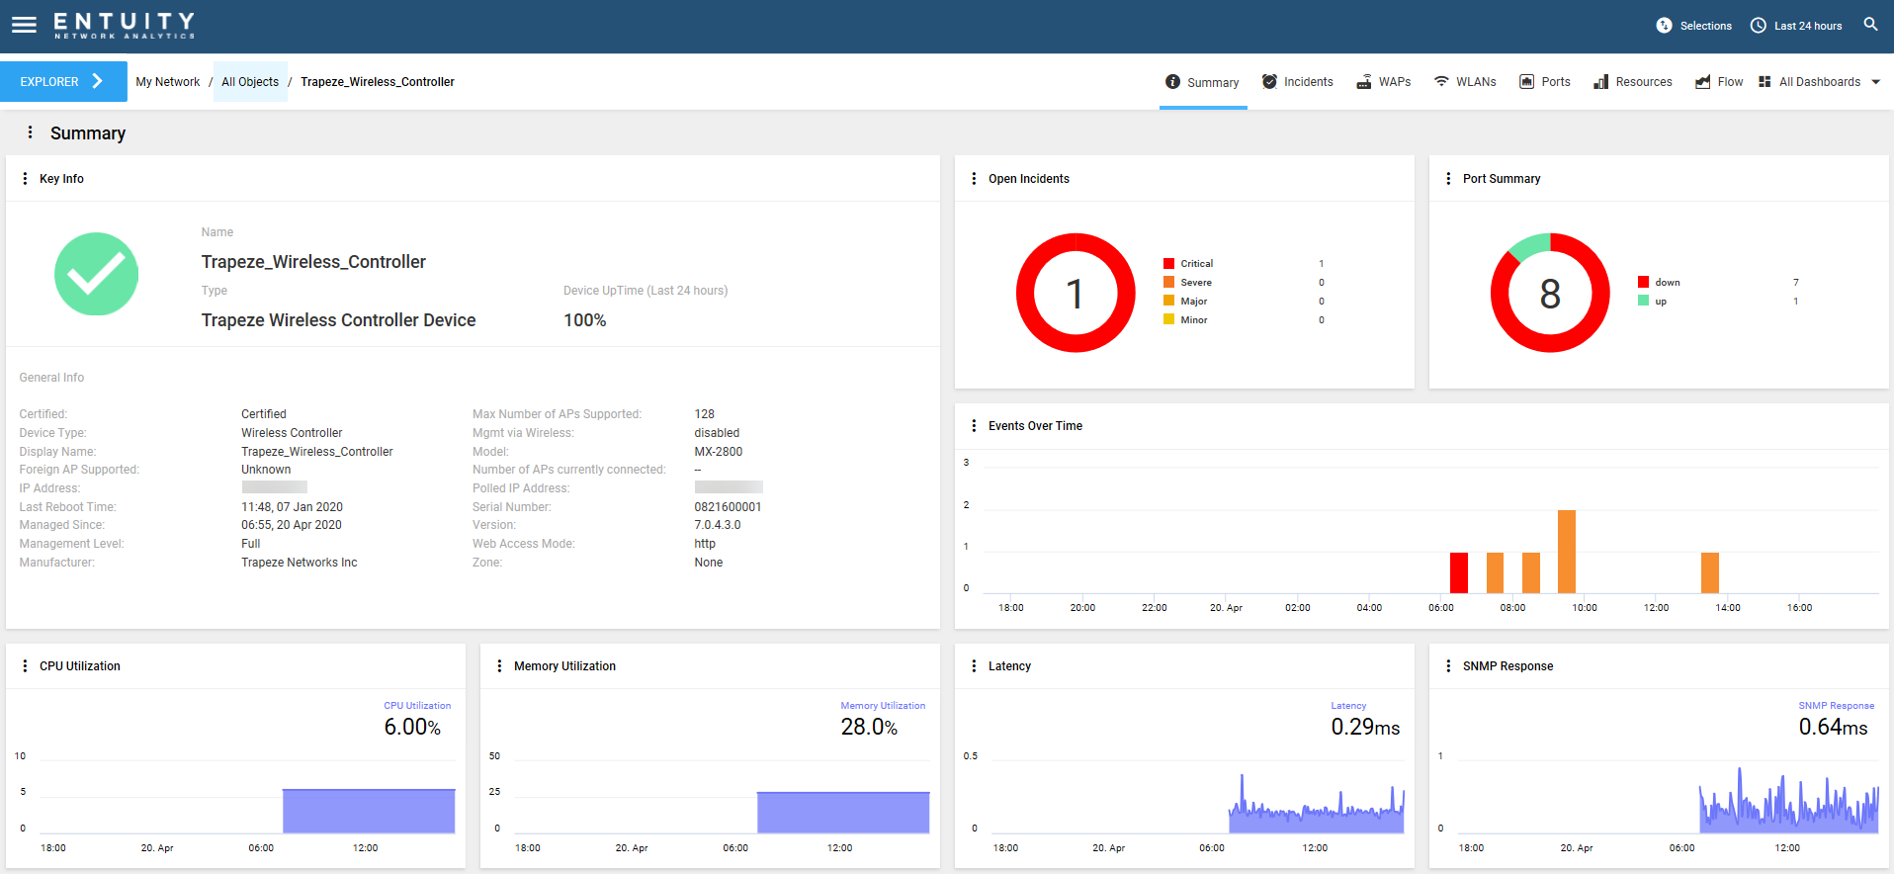Open the Last 24 hours time selector
1894x874 pixels.
click(x=1796, y=26)
